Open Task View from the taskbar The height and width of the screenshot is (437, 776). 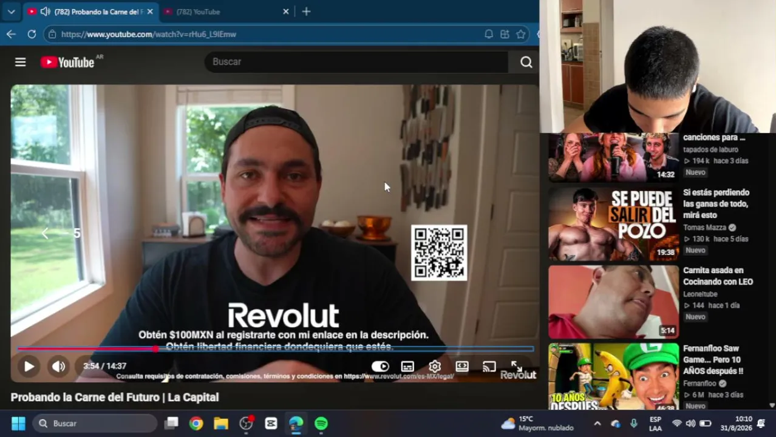[171, 423]
